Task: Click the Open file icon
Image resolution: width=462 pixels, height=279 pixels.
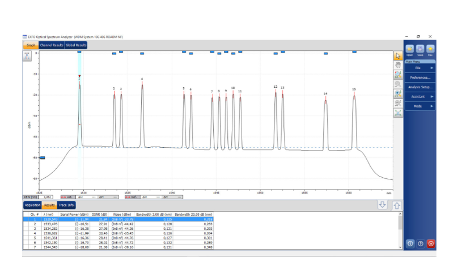Action: click(x=410, y=50)
